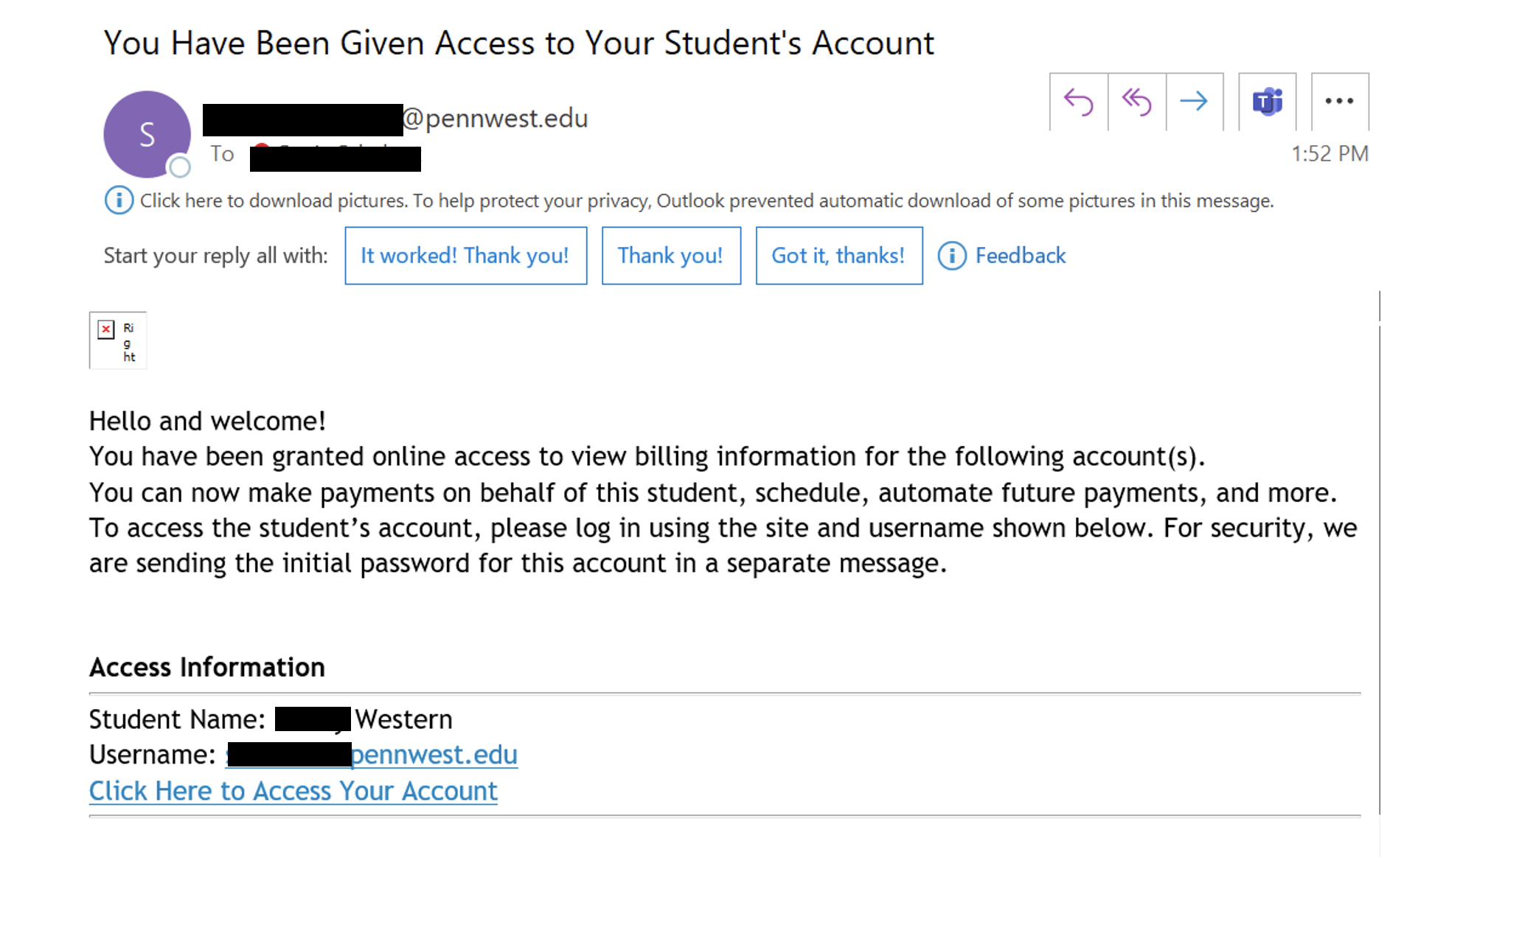Image resolution: width=1522 pixels, height=936 pixels.
Task: Click the Reply arrow icon
Action: pyautogui.click(x=1078, y=102)
